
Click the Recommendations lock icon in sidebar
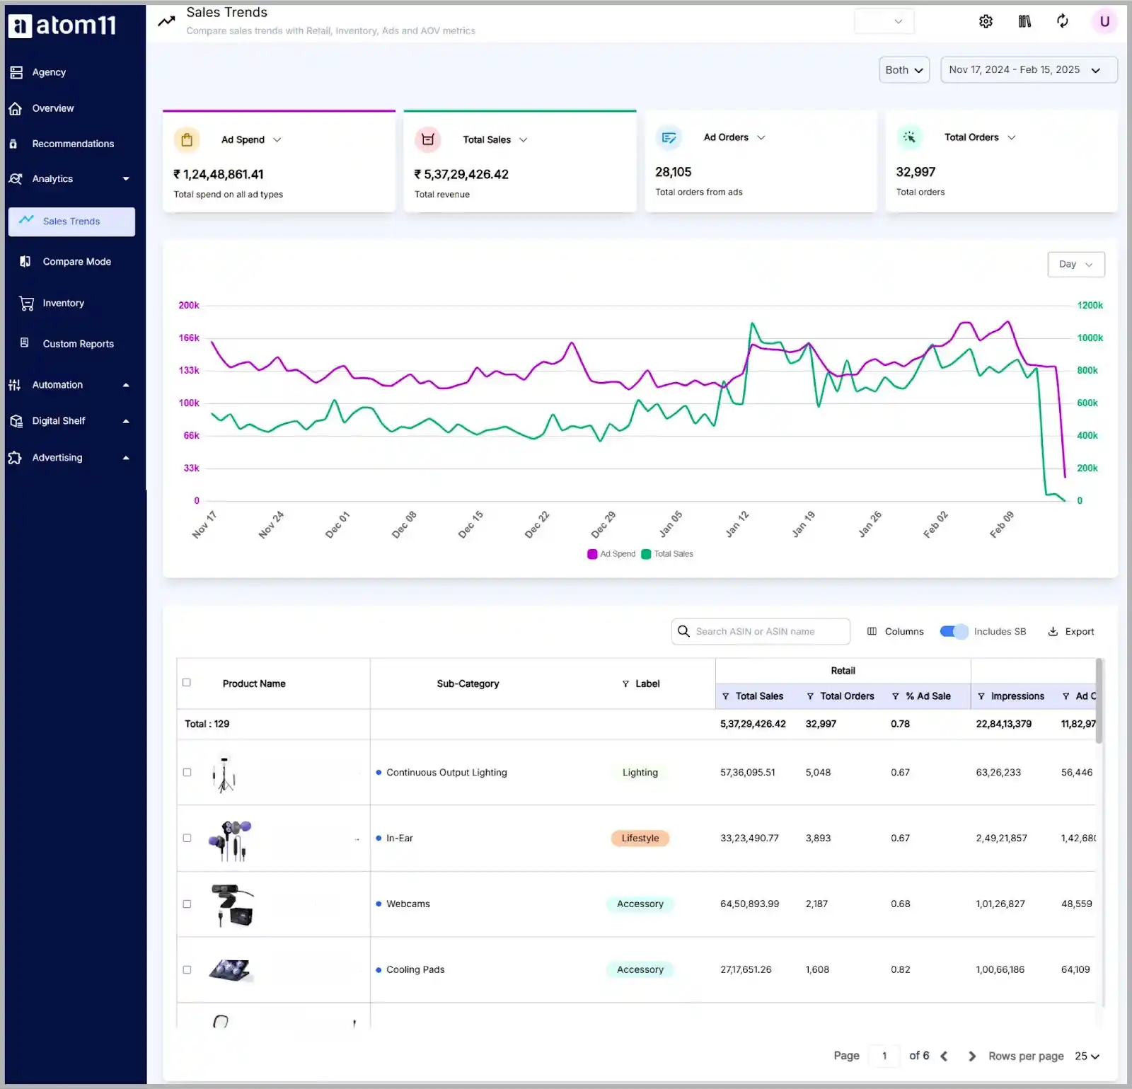coord(14,144)
